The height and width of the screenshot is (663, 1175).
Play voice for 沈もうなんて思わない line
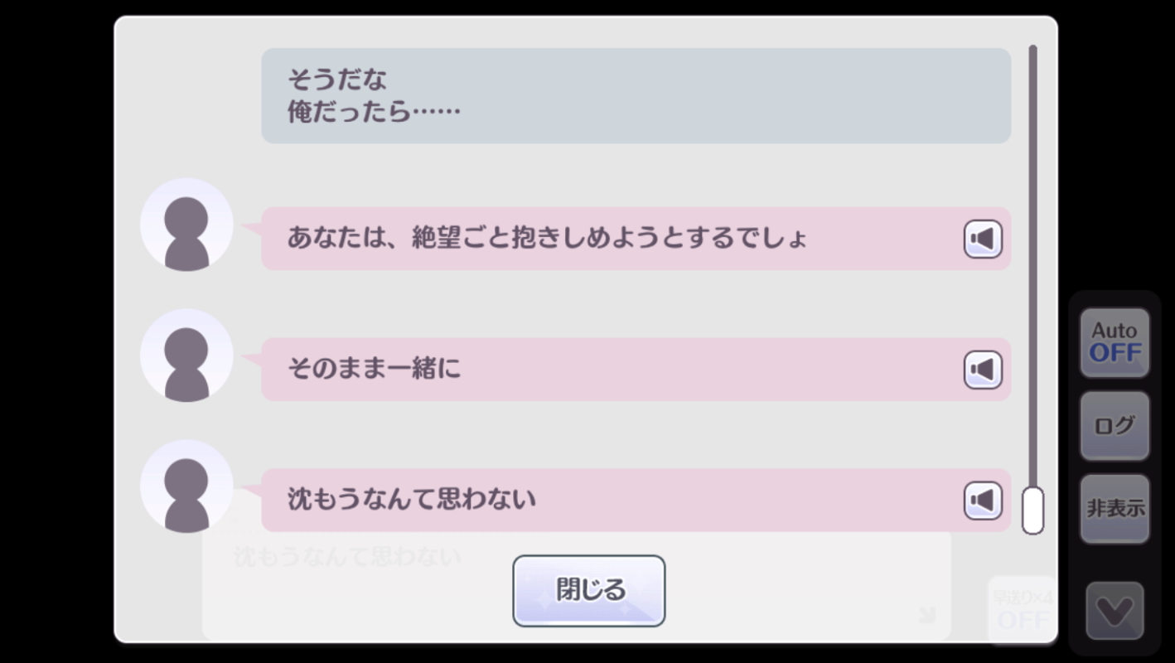(983, 501)
